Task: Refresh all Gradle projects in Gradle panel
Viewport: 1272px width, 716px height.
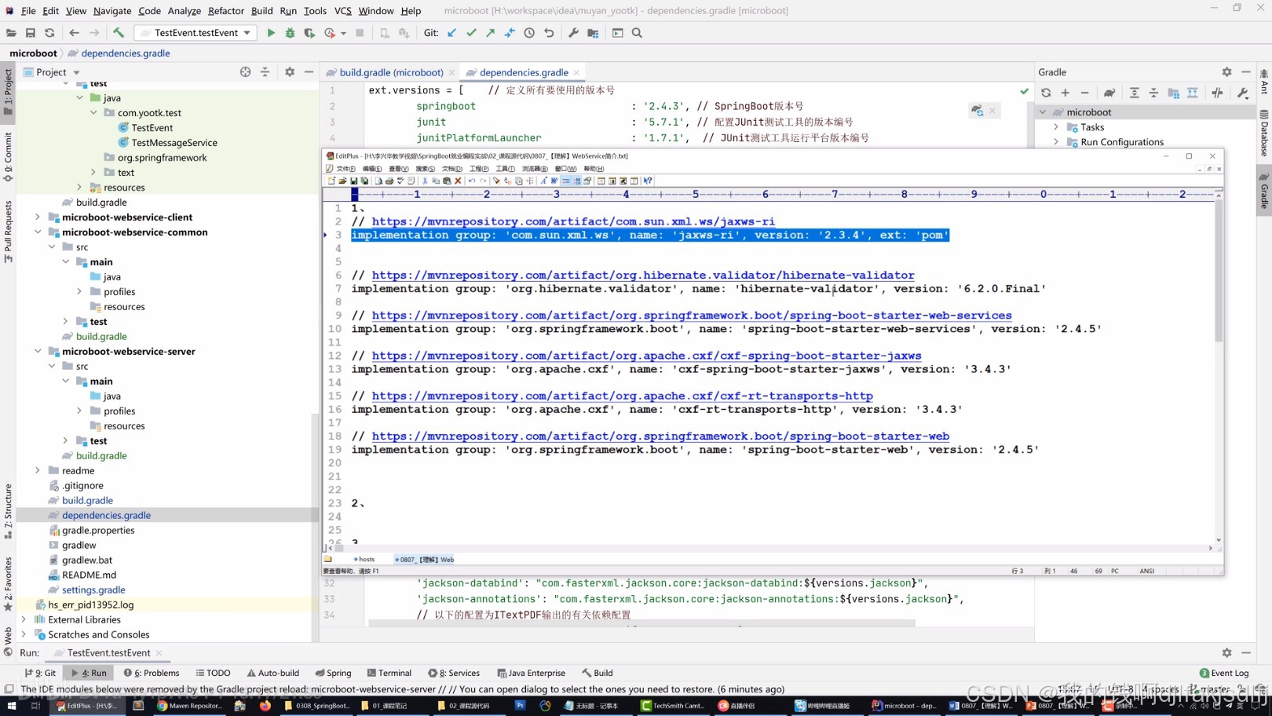Action: click(1046, 93)
